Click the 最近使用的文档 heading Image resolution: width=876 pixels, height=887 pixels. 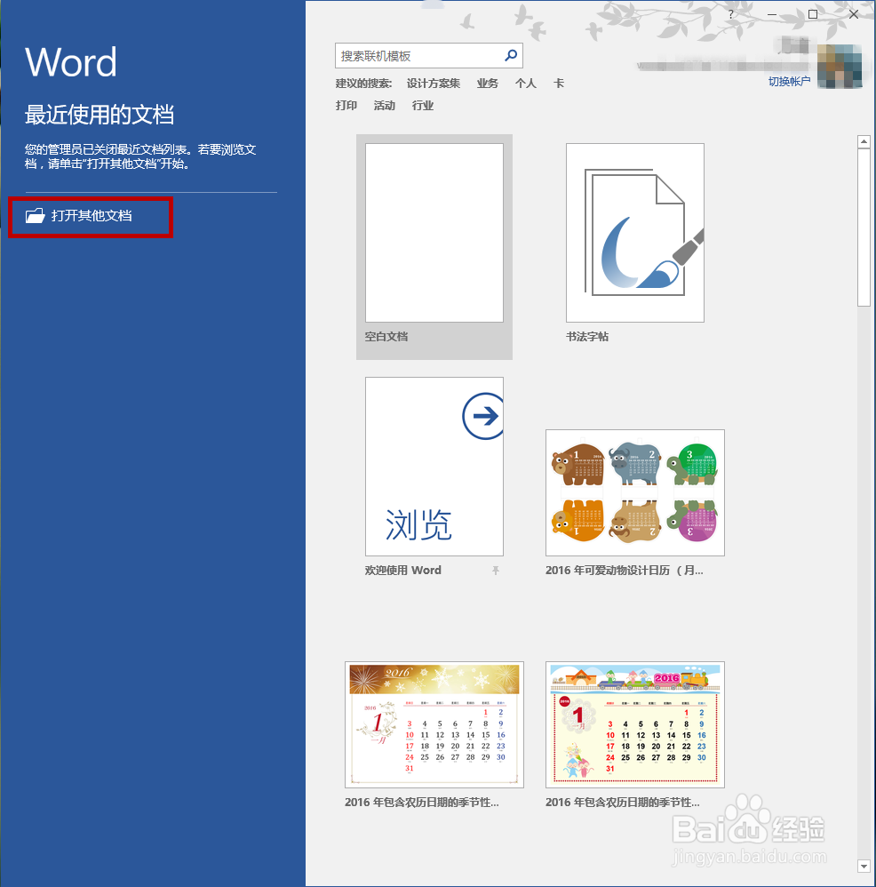click(99, 115)
